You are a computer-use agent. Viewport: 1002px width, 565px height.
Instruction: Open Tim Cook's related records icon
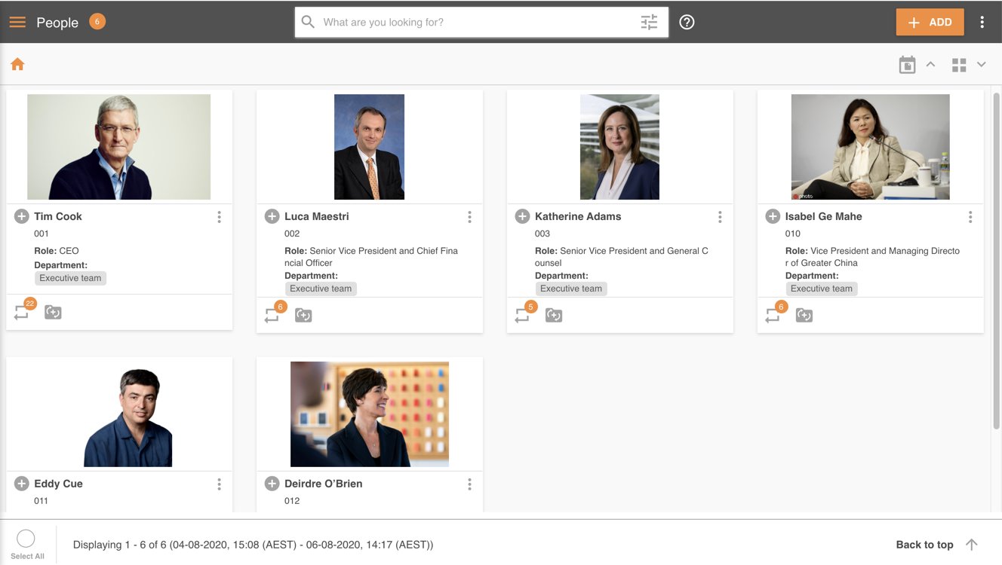(22, 312)
